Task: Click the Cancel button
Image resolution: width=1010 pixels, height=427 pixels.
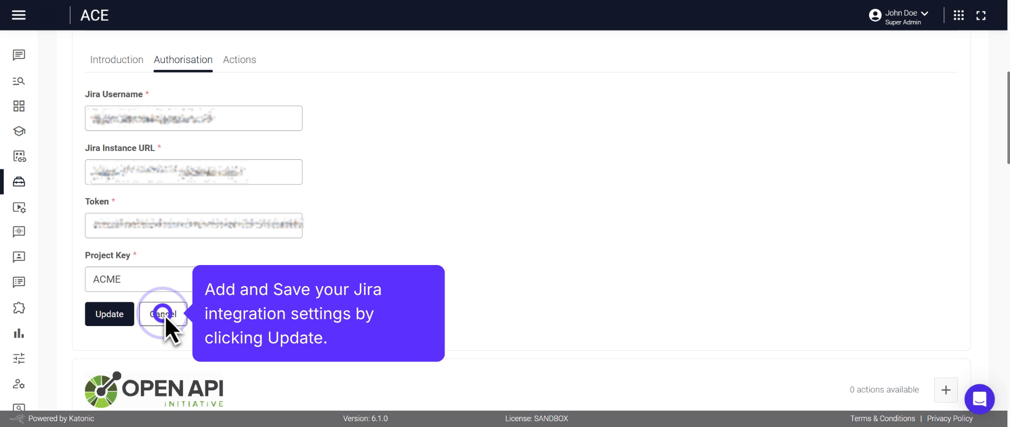Action: (163, 314)
